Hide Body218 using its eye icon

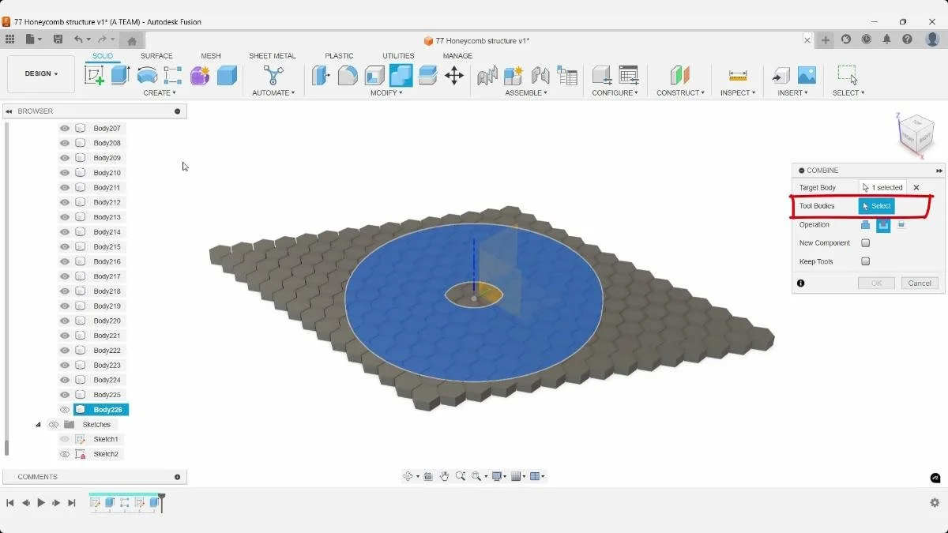[x=65, y=291]
